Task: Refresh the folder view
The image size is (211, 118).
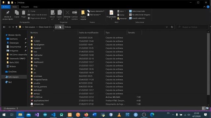Action: (172, 27)
